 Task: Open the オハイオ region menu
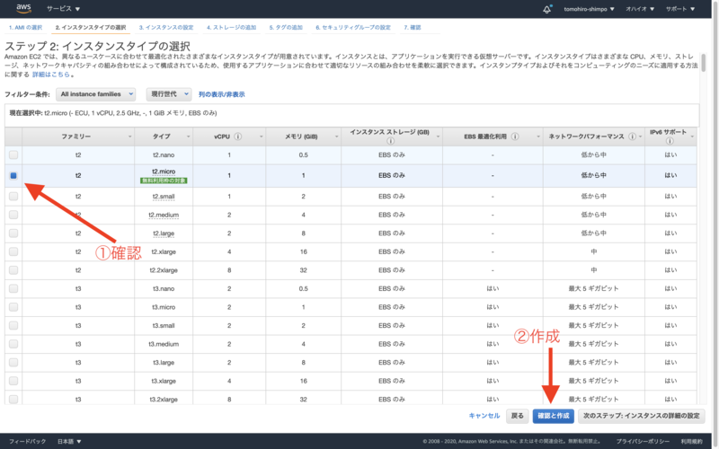coord(640,9)
